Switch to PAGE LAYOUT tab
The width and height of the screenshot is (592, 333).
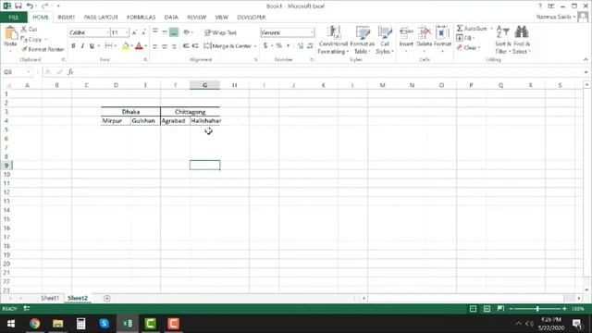click(101, 18)
